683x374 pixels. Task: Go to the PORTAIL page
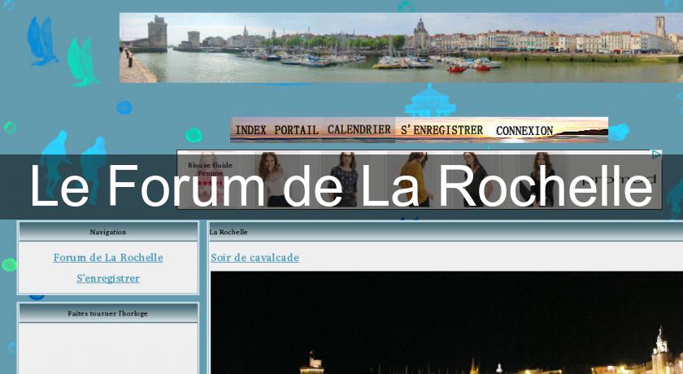[296, 130]
